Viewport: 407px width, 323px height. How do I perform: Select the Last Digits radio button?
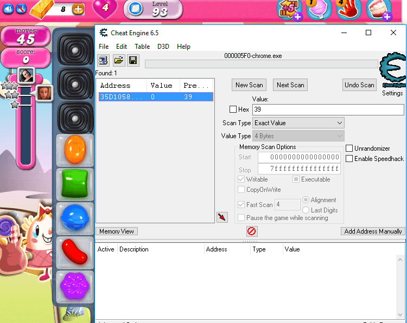pyautogui.click(x=306, y=210)
